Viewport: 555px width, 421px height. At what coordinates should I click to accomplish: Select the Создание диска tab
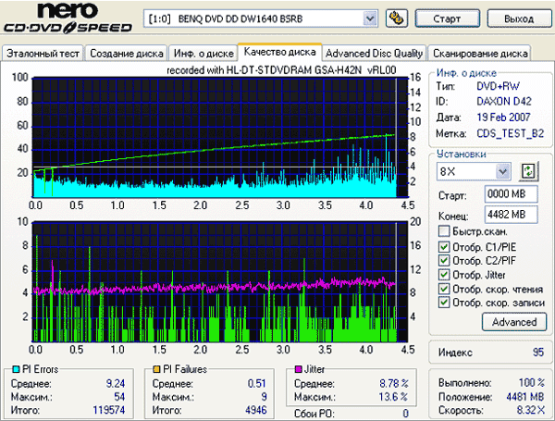point(127,54)
